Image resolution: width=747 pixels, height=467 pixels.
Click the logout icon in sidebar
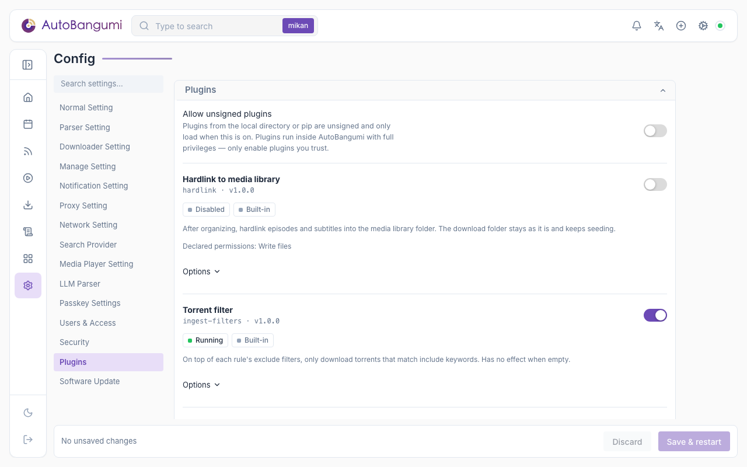(28, 440)
